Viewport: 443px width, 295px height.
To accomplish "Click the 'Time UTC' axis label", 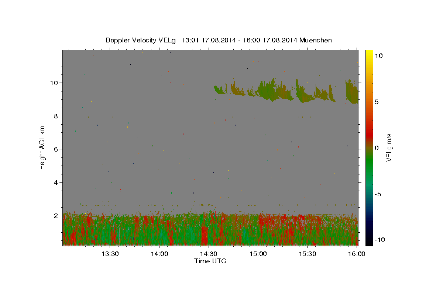I will click(210, 261).
